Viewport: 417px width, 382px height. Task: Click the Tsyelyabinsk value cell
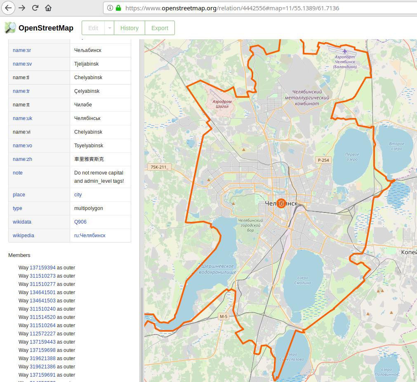[101, 146]
